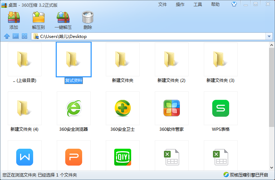Switch to list view mode icon
Viewport: 275px width, 180px height.
(x=16, y=36)
